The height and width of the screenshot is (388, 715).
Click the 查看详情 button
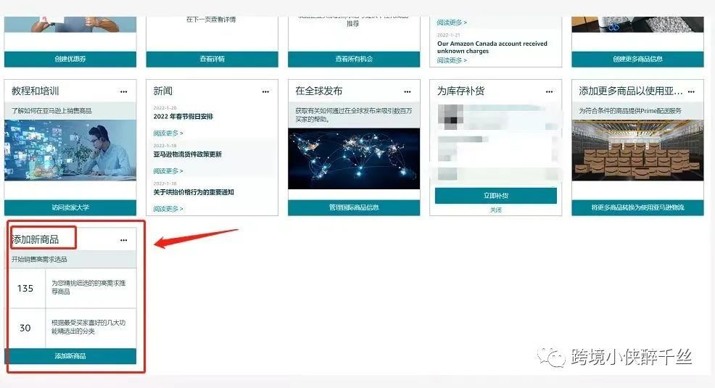tap(212, 59)
